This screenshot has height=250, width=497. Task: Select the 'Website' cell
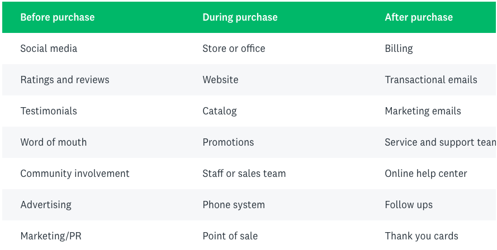coord(220,80)
